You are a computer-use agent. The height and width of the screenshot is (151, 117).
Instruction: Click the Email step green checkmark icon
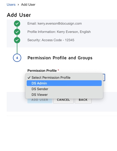(17, 24)
